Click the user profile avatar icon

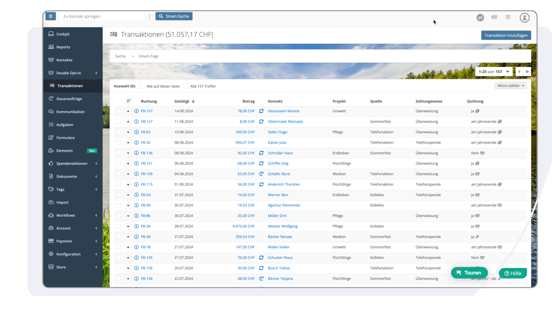click(524, 18)
